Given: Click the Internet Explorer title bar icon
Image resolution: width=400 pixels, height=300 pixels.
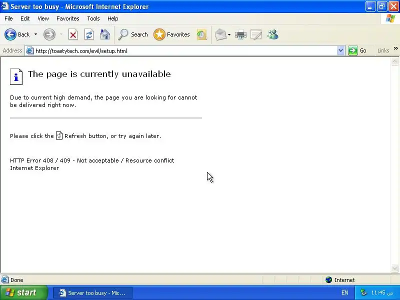Looking at the screenshot, I should coord(5,6).
